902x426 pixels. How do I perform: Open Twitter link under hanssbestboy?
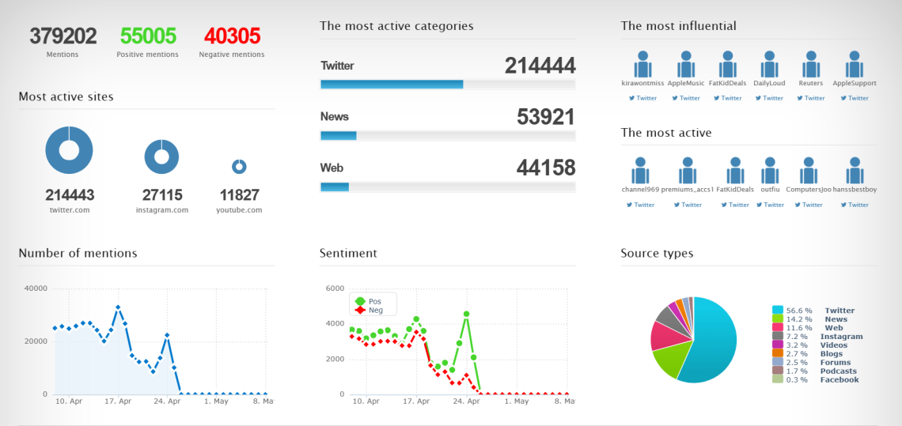[x=855, y=205]
